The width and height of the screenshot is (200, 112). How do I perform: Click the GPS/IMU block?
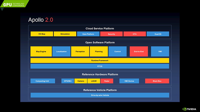(68, 81)
